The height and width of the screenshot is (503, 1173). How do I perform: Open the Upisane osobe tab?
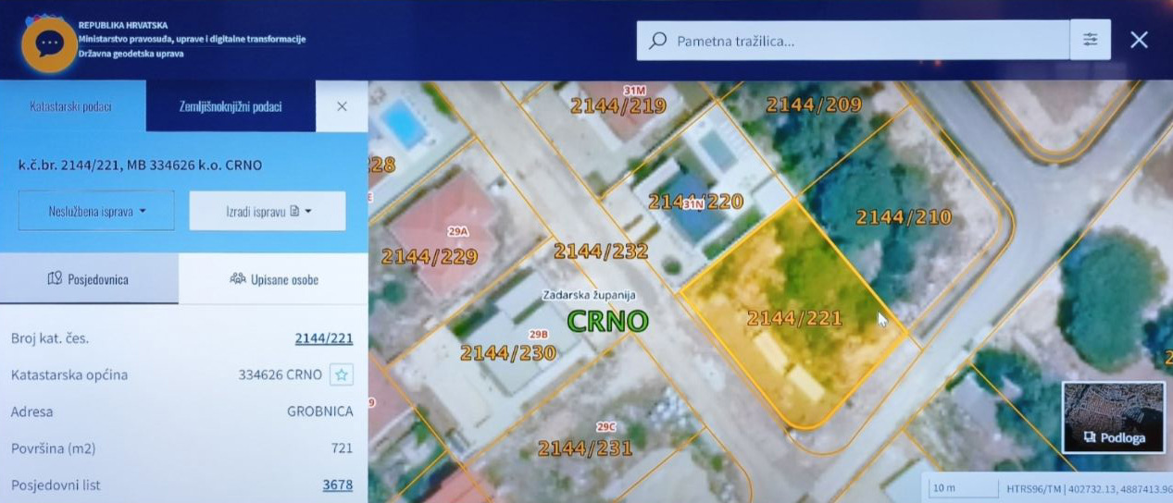tap(273, 278)
